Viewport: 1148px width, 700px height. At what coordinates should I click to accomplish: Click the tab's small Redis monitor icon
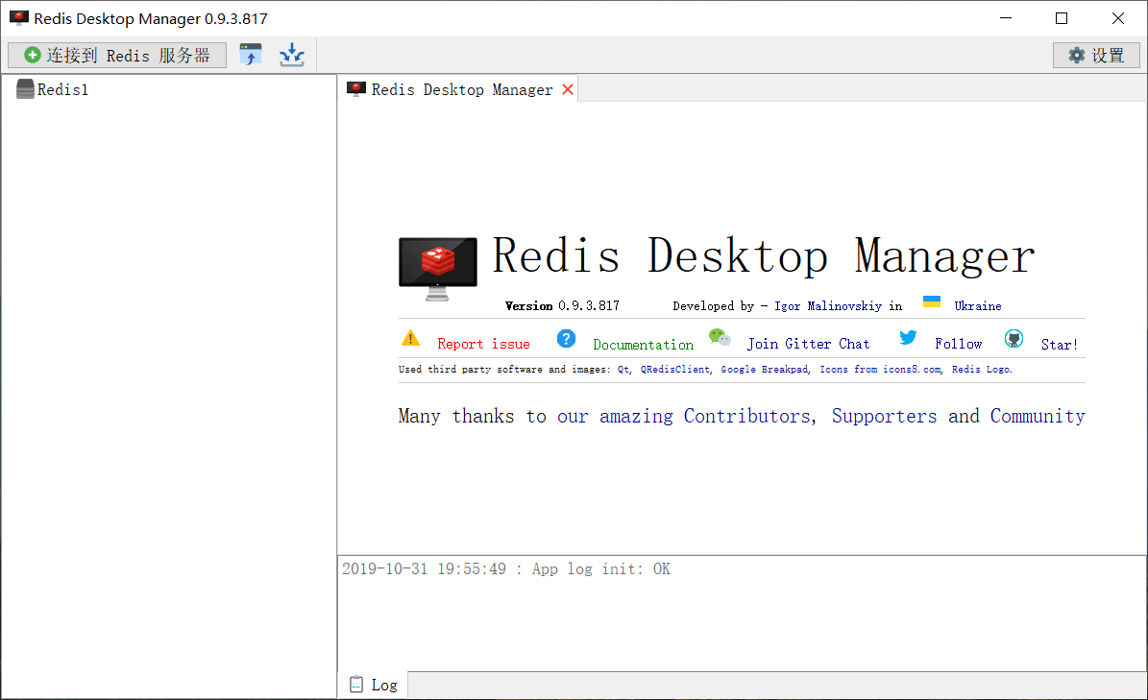pos(356,89)
